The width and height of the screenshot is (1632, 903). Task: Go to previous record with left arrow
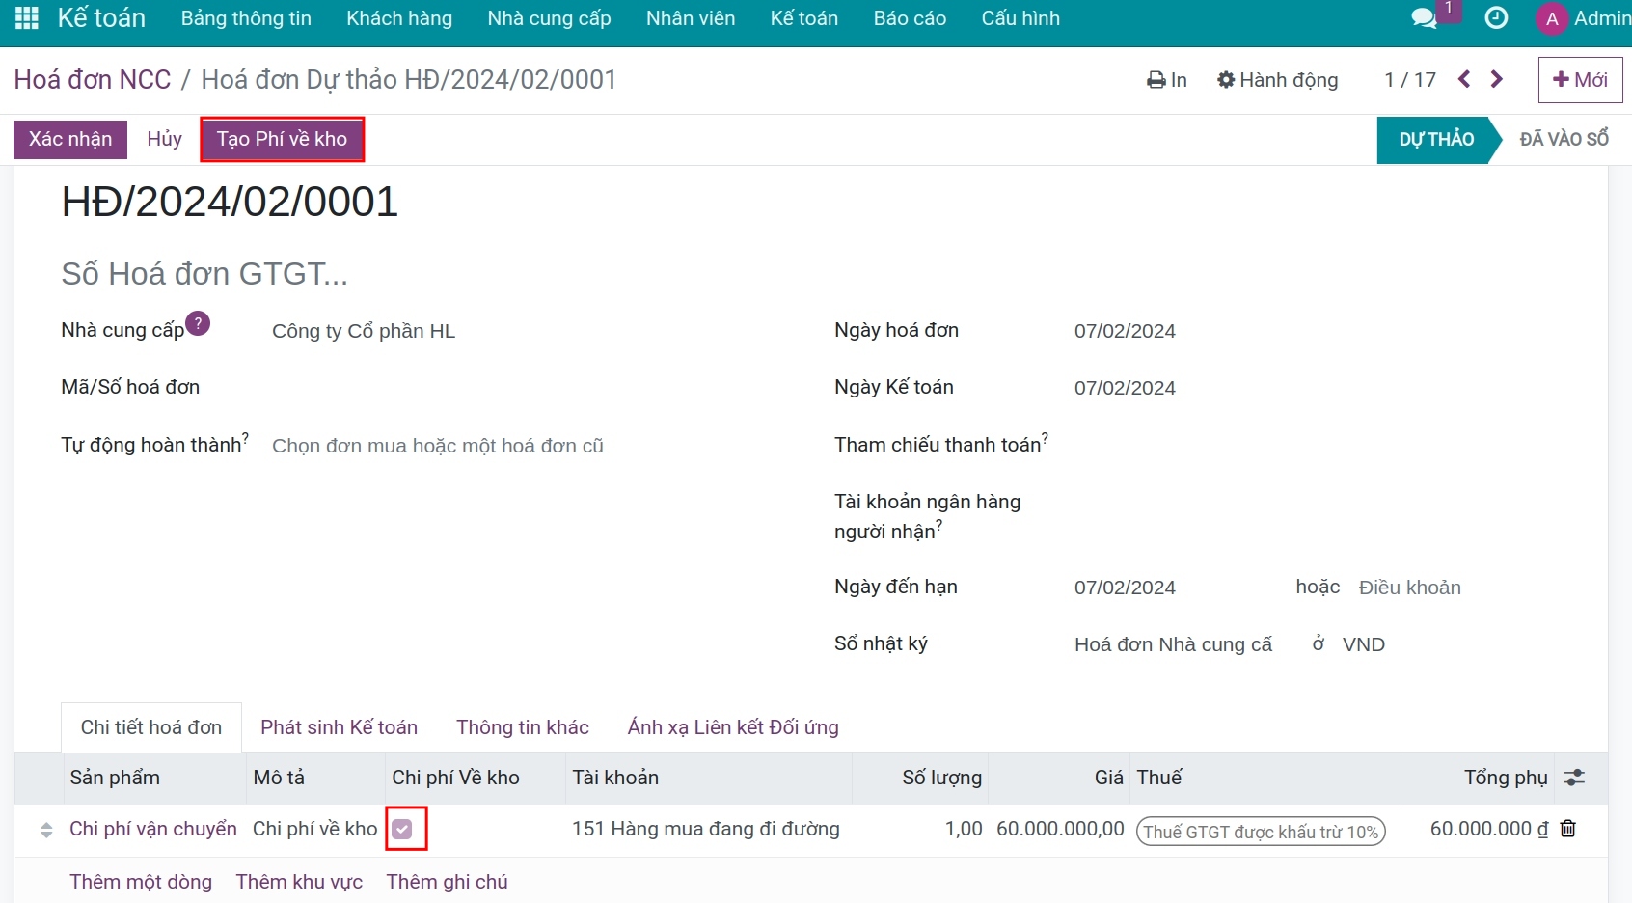1464,80
